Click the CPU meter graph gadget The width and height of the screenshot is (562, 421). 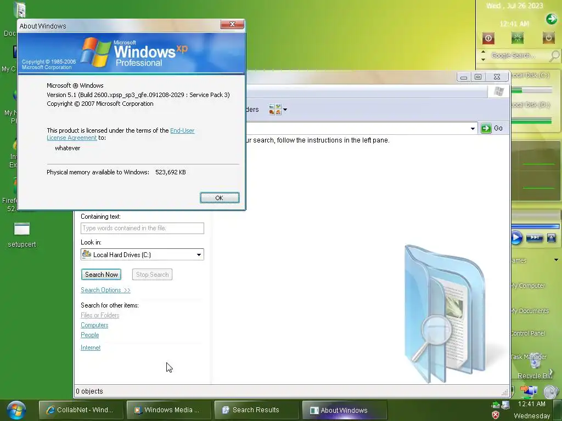pyautogui.click(x=537, y=170)
